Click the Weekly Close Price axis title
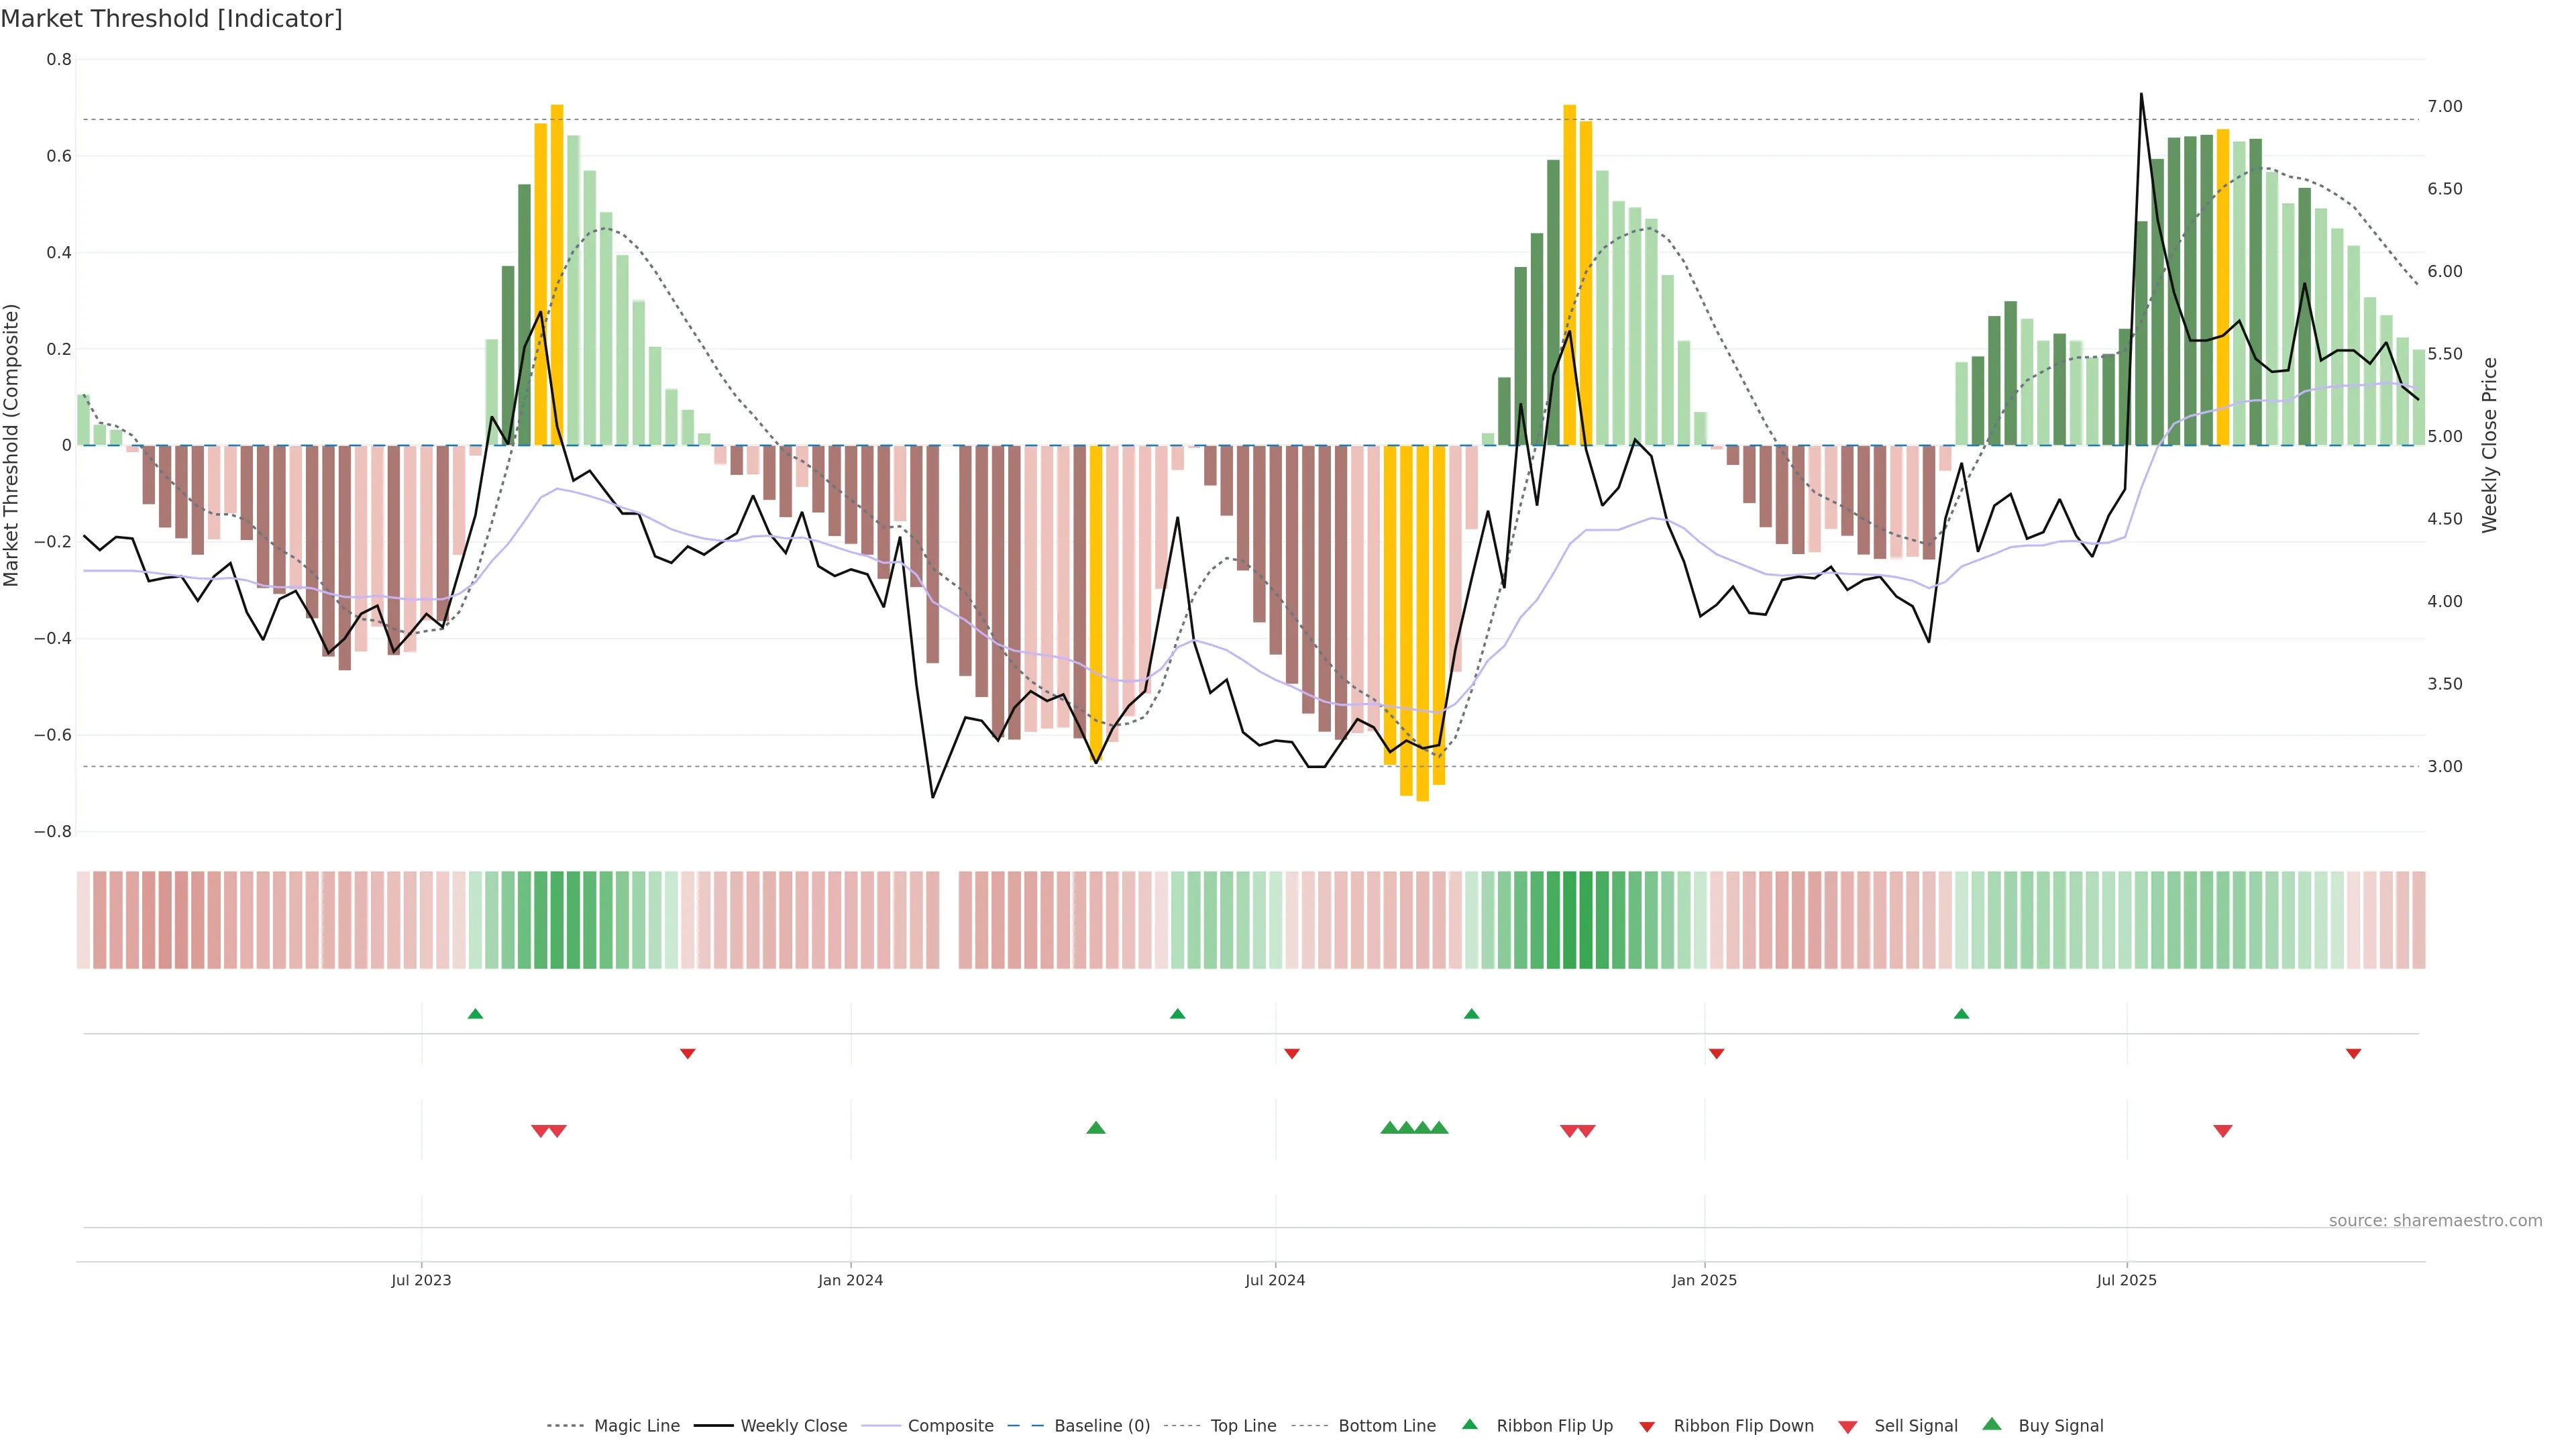 tap(2490, 445)
